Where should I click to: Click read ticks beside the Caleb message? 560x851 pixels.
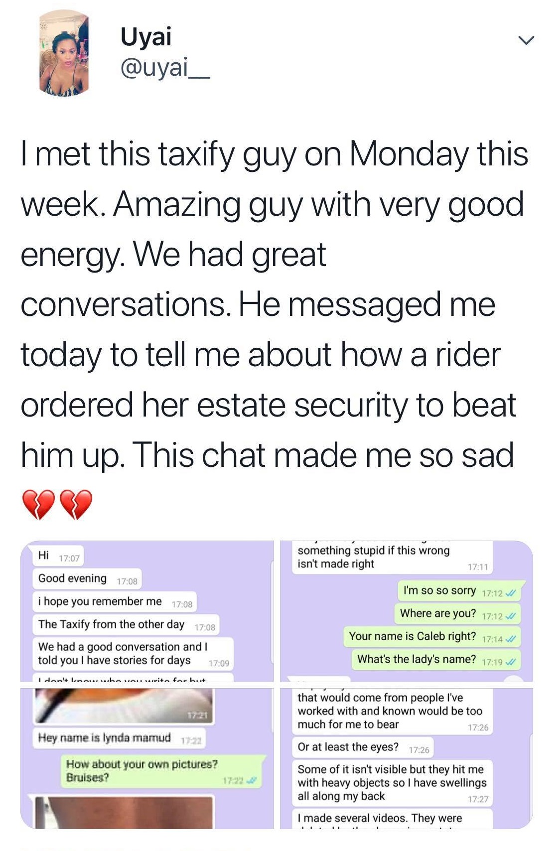[511, 639]
